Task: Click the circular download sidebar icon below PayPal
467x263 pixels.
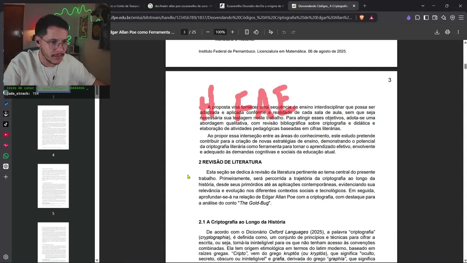Action: (x=6, y=114)
